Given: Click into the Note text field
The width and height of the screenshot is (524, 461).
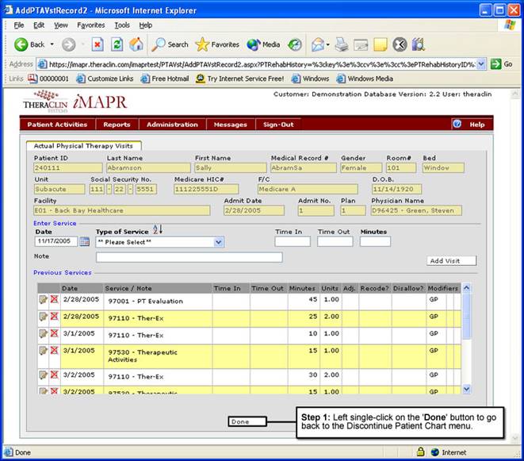Looking at the screenshot, I should (x=189, y=257).
